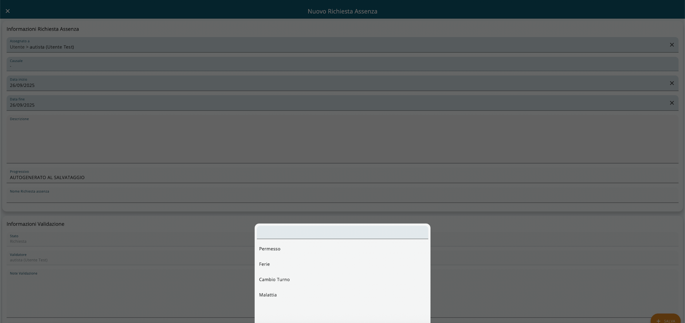The height and width of the screenshot is (323, 685).
Task: Click the Progressivo field
Action: point(342,175)
